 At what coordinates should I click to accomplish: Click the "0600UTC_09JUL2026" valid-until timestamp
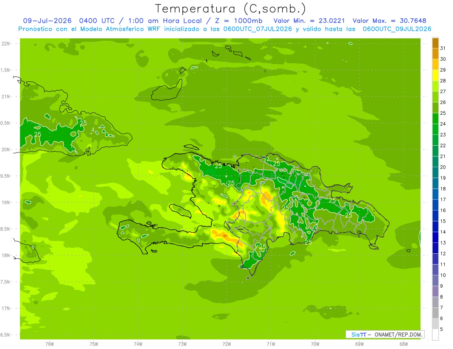[397, 29]
